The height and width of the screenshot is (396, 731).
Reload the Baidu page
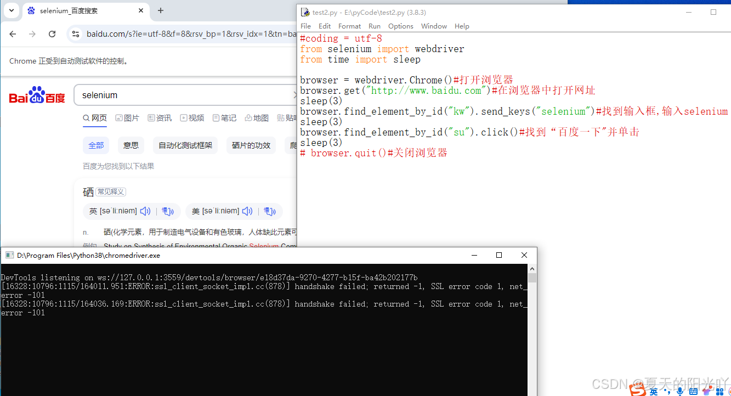click(x=52, y=34)
